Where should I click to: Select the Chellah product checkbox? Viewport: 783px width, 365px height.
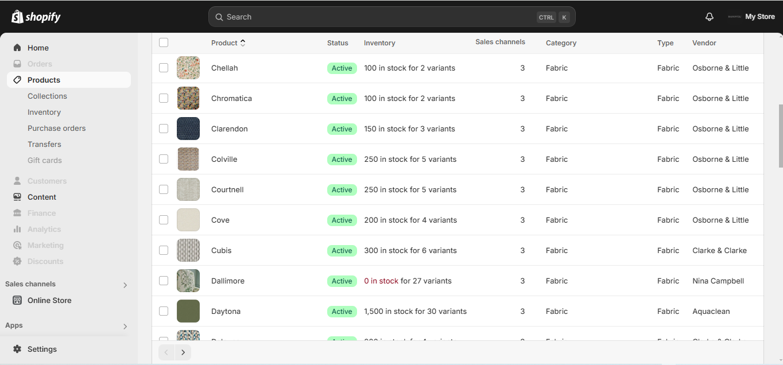(x=164, y=68)
